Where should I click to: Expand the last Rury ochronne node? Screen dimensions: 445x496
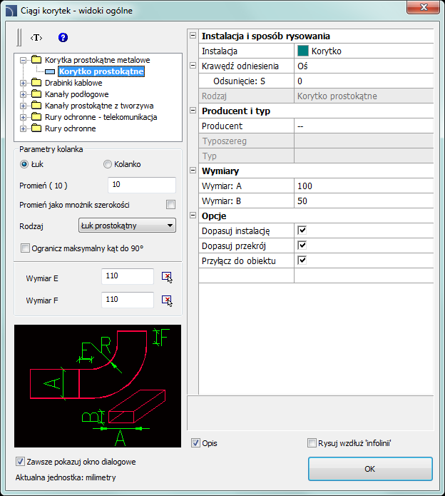23,128
